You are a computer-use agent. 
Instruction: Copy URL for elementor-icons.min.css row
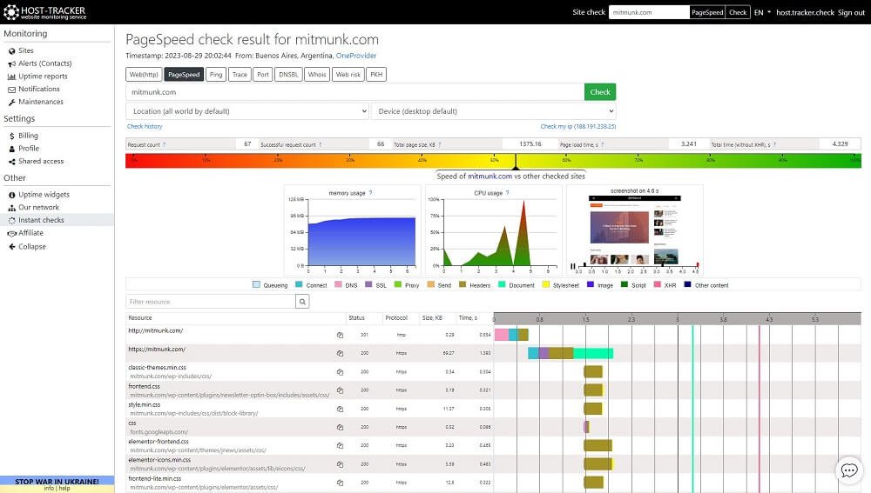pos(340,464)
